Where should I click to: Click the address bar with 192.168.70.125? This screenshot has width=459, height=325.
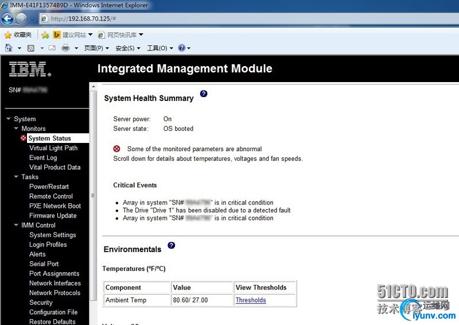coord(249,19)
